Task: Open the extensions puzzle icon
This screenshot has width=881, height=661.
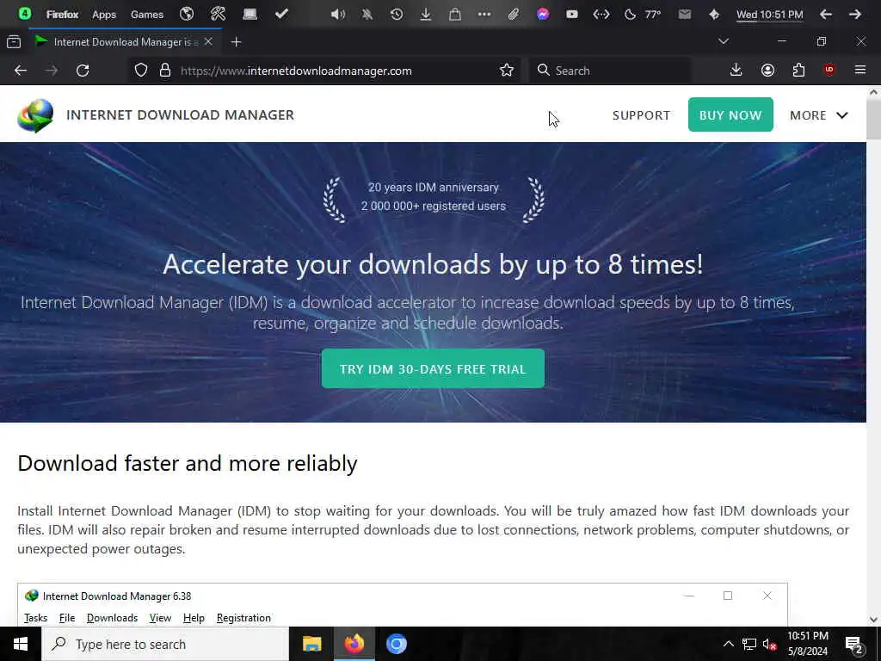Action: tap(798, 71)
